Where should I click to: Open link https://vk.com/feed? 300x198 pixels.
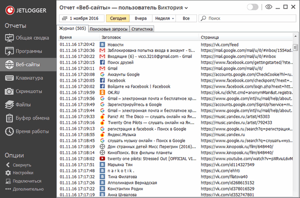[x=219, y=45]
